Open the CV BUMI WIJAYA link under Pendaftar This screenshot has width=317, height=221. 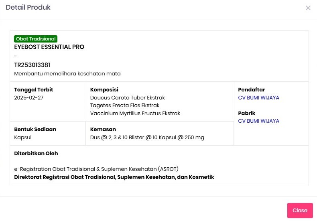[258, 97]
